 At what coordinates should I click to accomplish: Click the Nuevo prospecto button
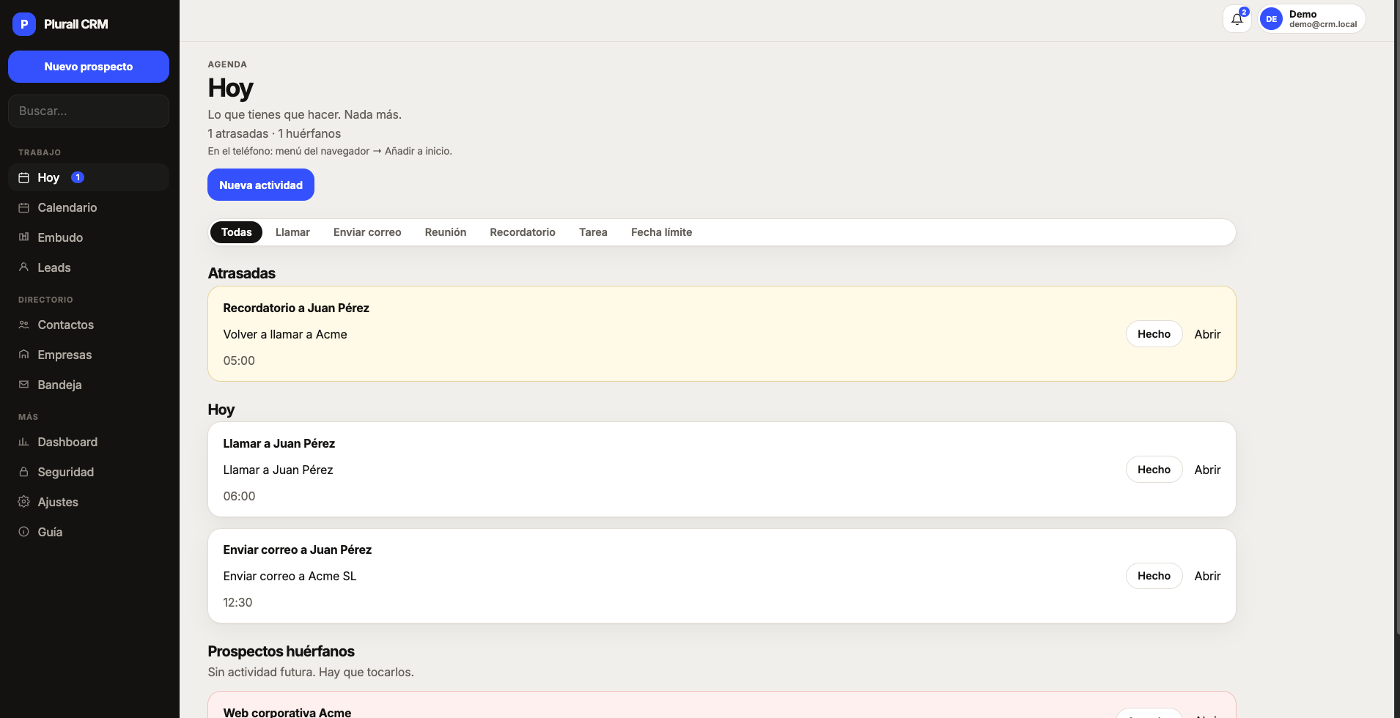(x=89, y=67)
